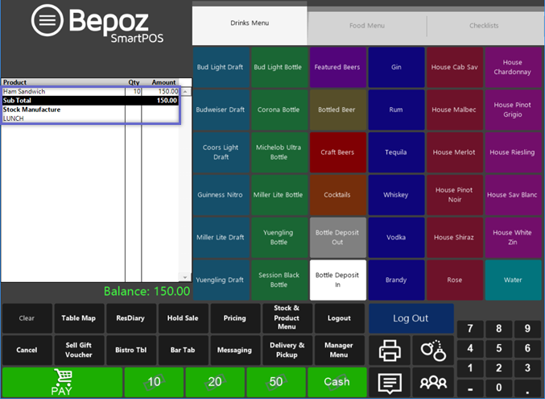
Task: Open the Bepoz hamburger menu icon
Action: pyautogui.click(x=47, y=20)
